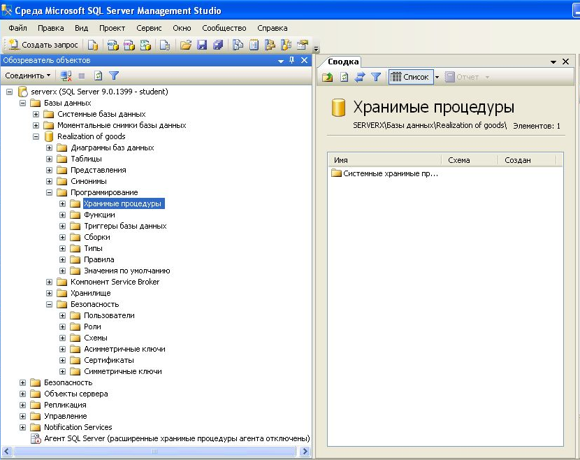Expand the Notification Services node

pyautogui.click(x=22, y=427)
